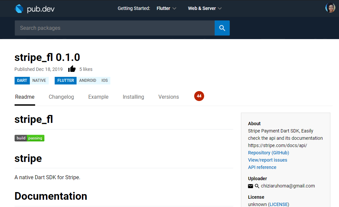
Task: Open the Repository (GitHub) link
Action: 268,153
